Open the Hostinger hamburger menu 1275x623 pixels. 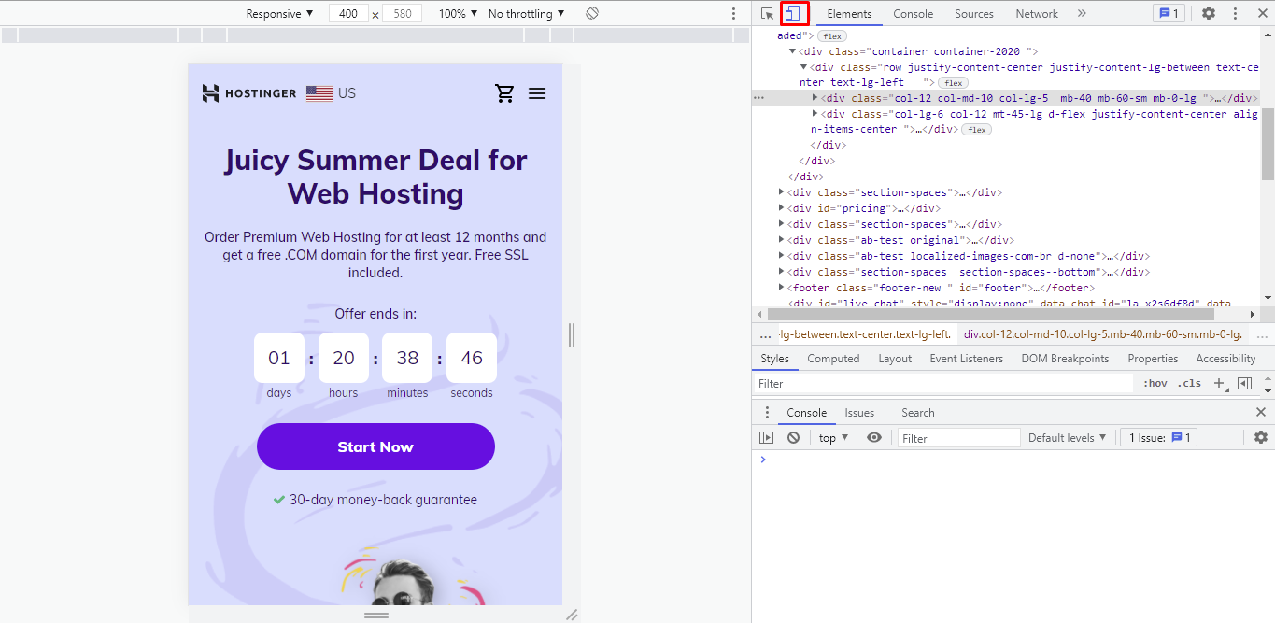(537, 93)
